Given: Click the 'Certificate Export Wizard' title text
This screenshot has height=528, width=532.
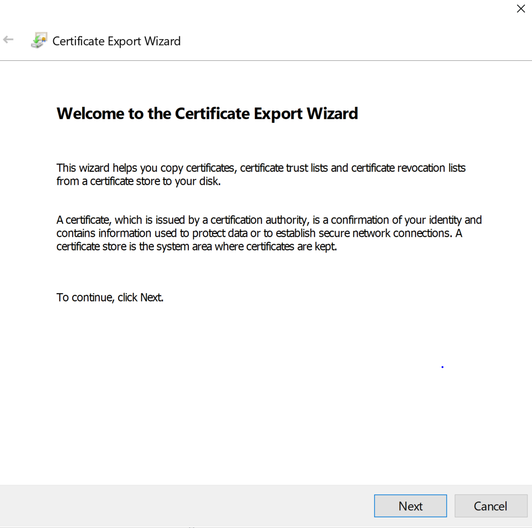Looking at the screenshot, I should pyautogui.click(x=117, y=41).
